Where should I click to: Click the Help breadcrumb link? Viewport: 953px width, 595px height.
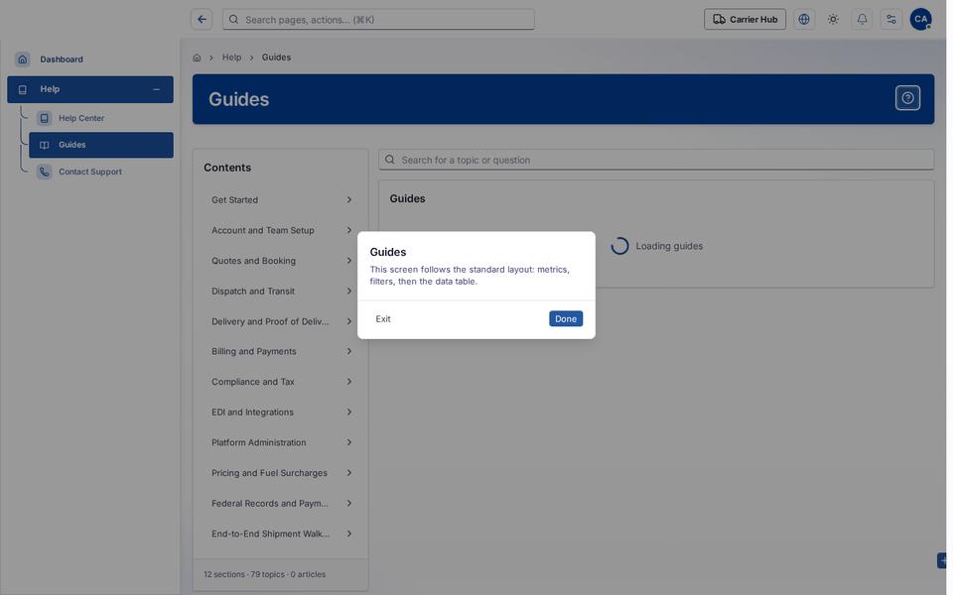[231, 58]
